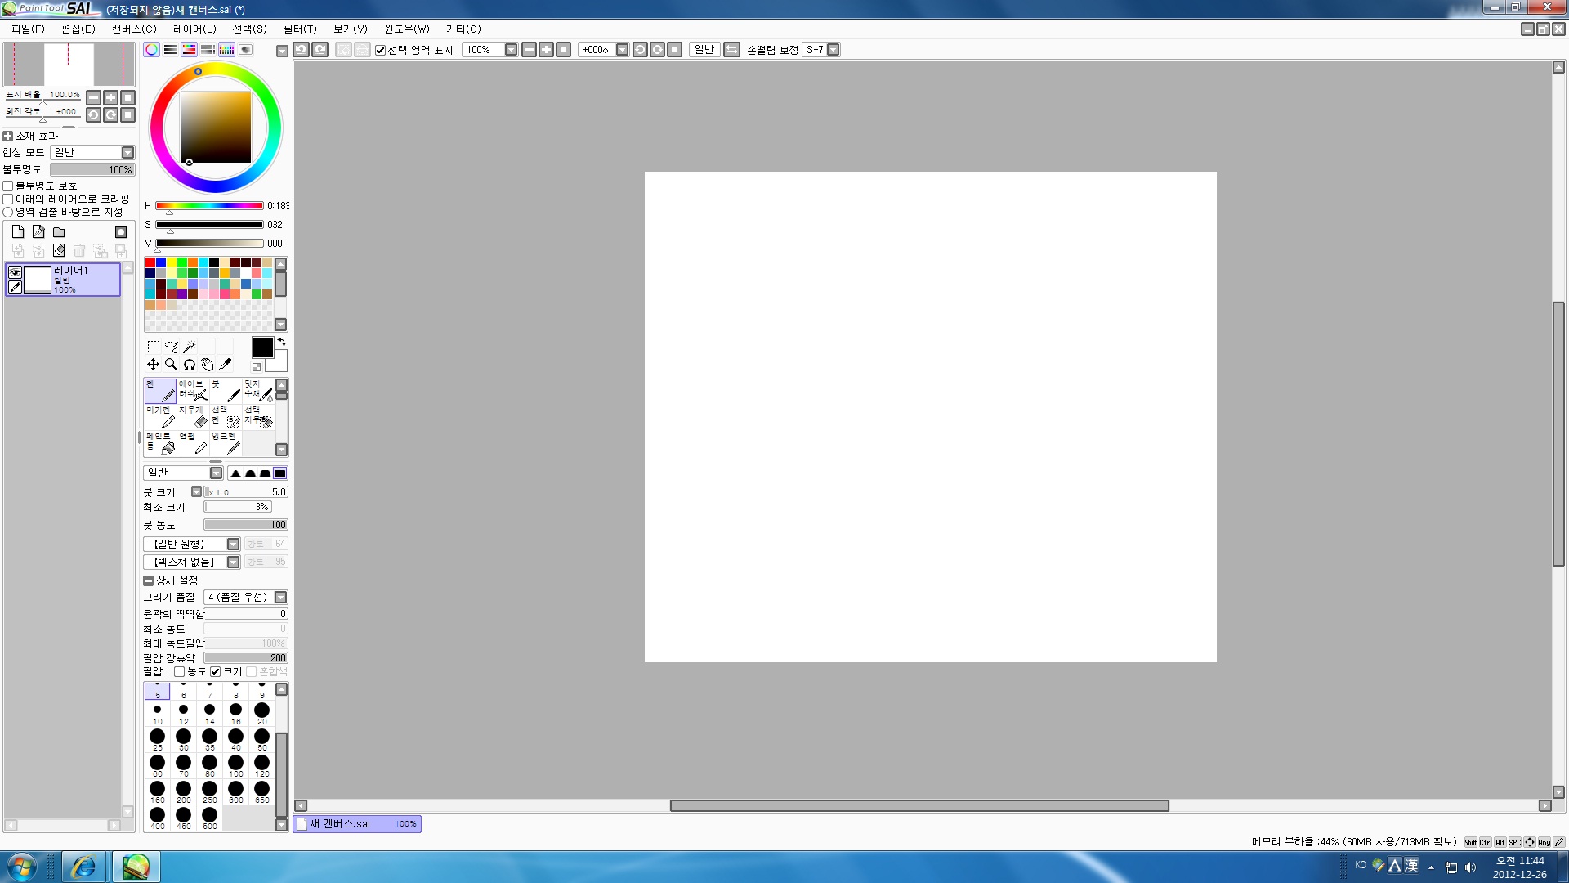Image resolution: width=1569 pixels, height=883 pixels.
Task: Open the 손떨림 보정 S-7 dropdown
Action: coord(833,50)
